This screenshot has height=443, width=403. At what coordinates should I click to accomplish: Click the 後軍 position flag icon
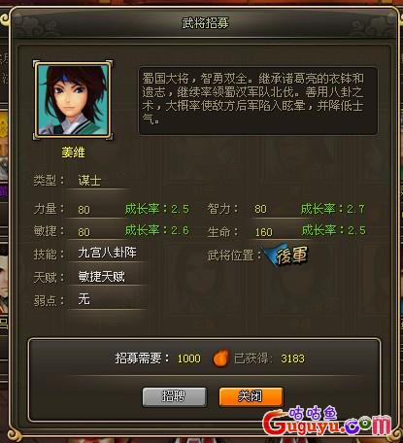(x=286, y=256)
